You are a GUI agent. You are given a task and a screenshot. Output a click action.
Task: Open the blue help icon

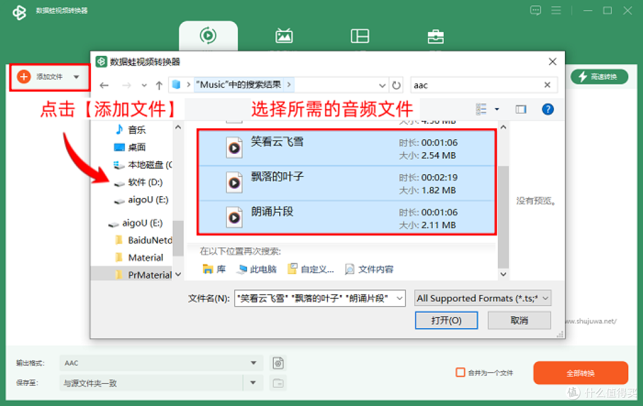click(548, 109)
